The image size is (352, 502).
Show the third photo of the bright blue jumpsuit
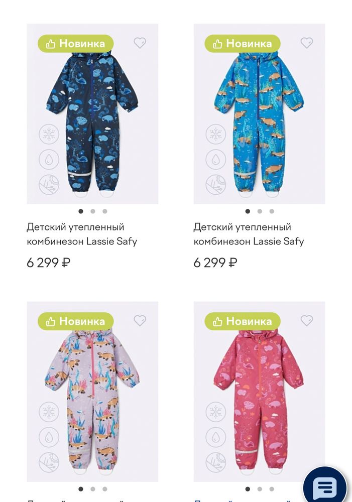[x=272, y=211]
